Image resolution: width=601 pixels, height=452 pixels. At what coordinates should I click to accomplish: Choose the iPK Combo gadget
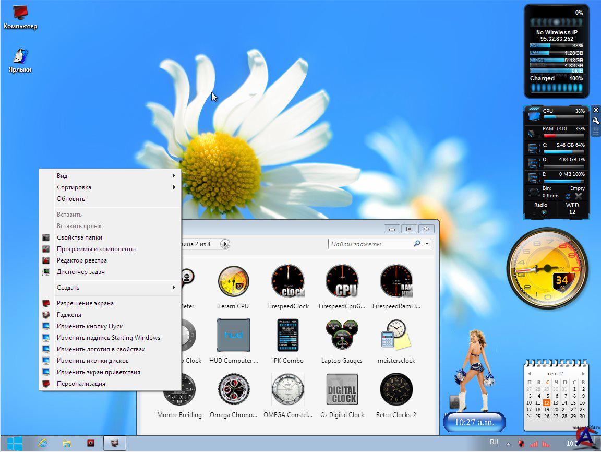287,336
